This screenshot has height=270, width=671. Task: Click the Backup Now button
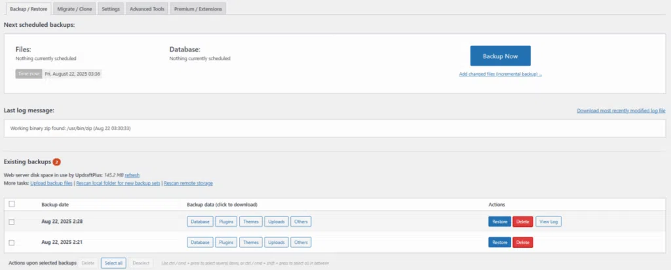[500, 56]
